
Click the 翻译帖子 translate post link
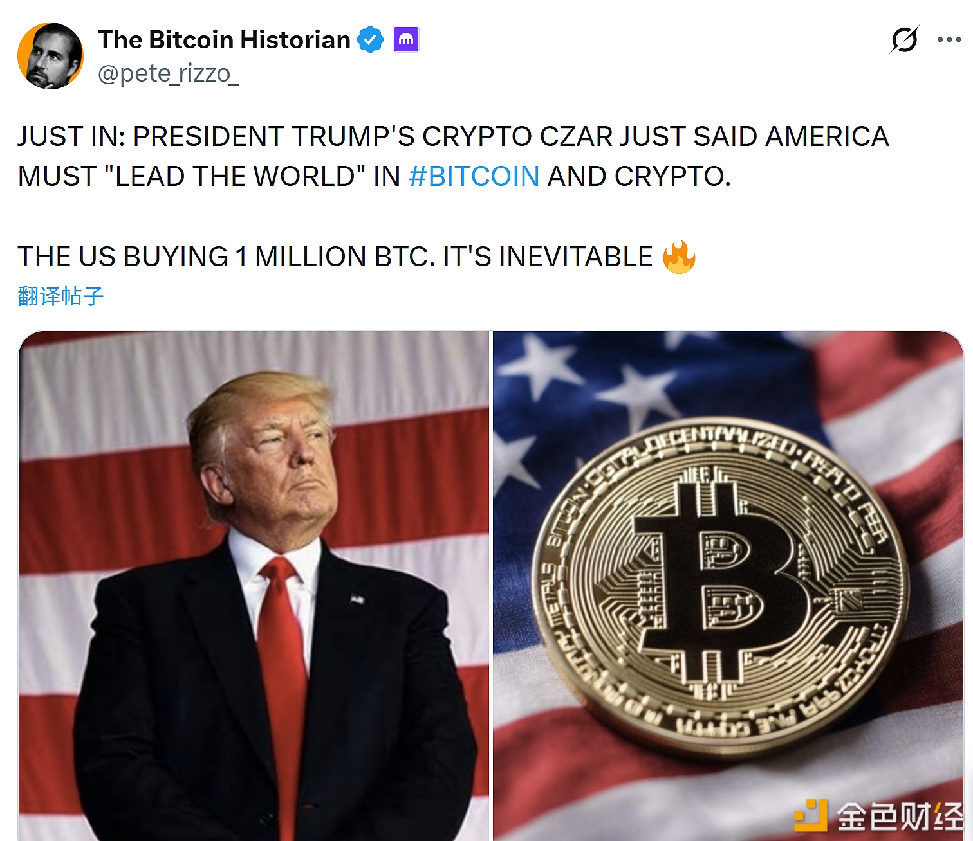click(x=60, y=296)
